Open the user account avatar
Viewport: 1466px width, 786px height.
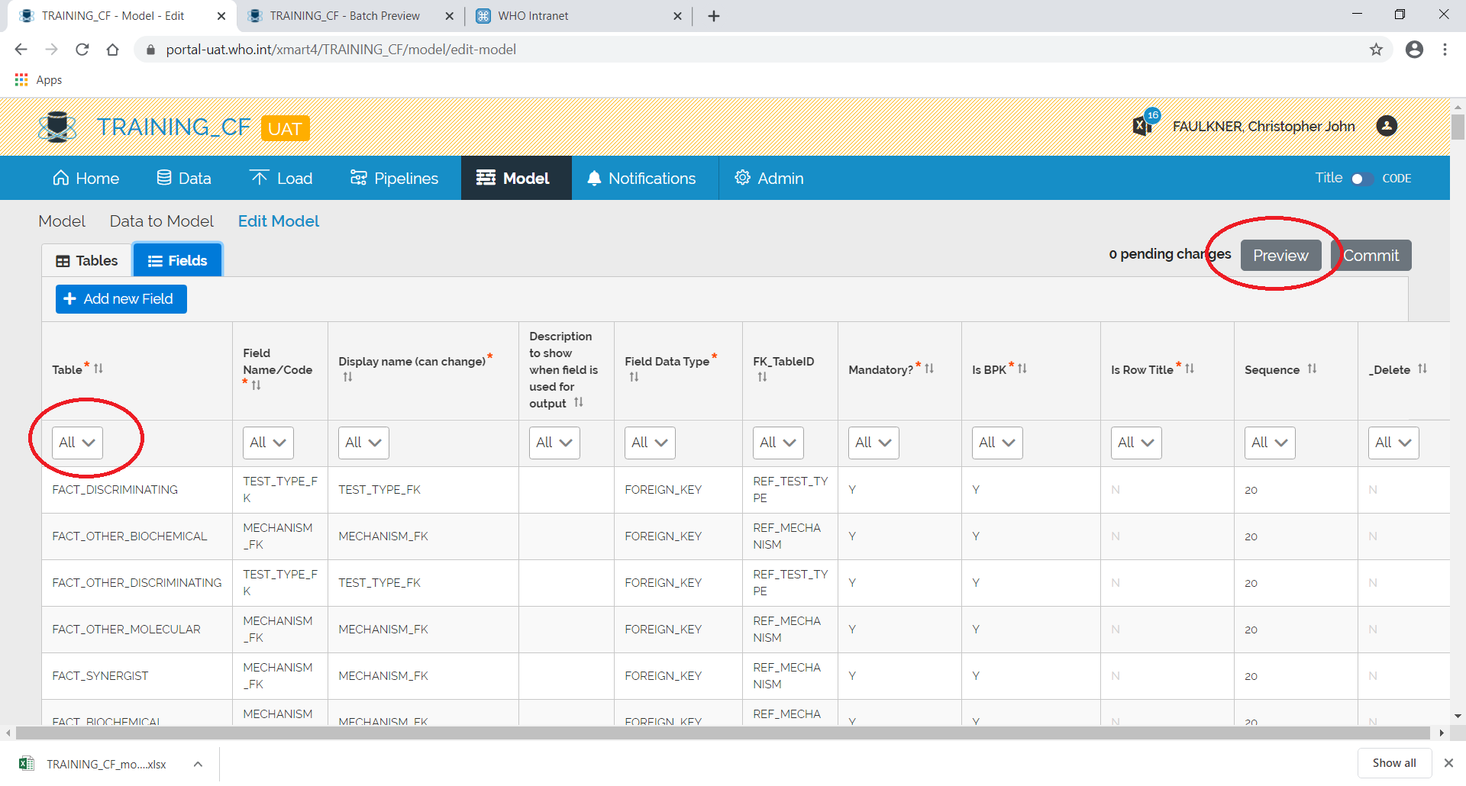(1387, 126)
